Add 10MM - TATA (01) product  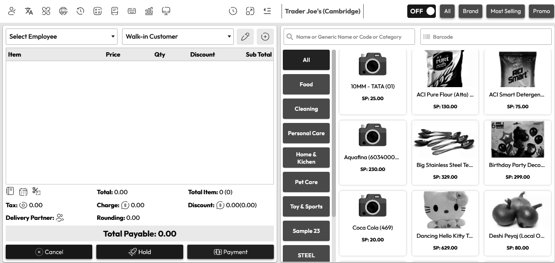[x=373, y=82]
